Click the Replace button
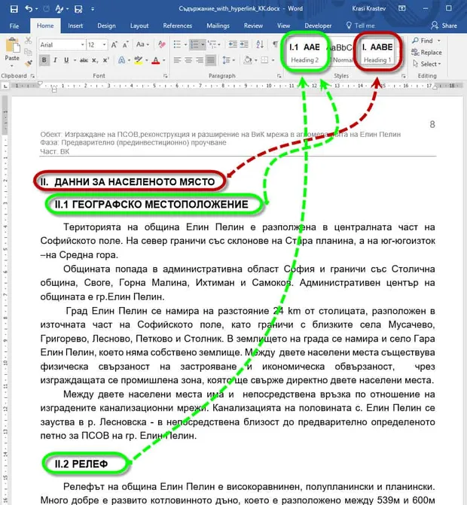 pos(426,53)
